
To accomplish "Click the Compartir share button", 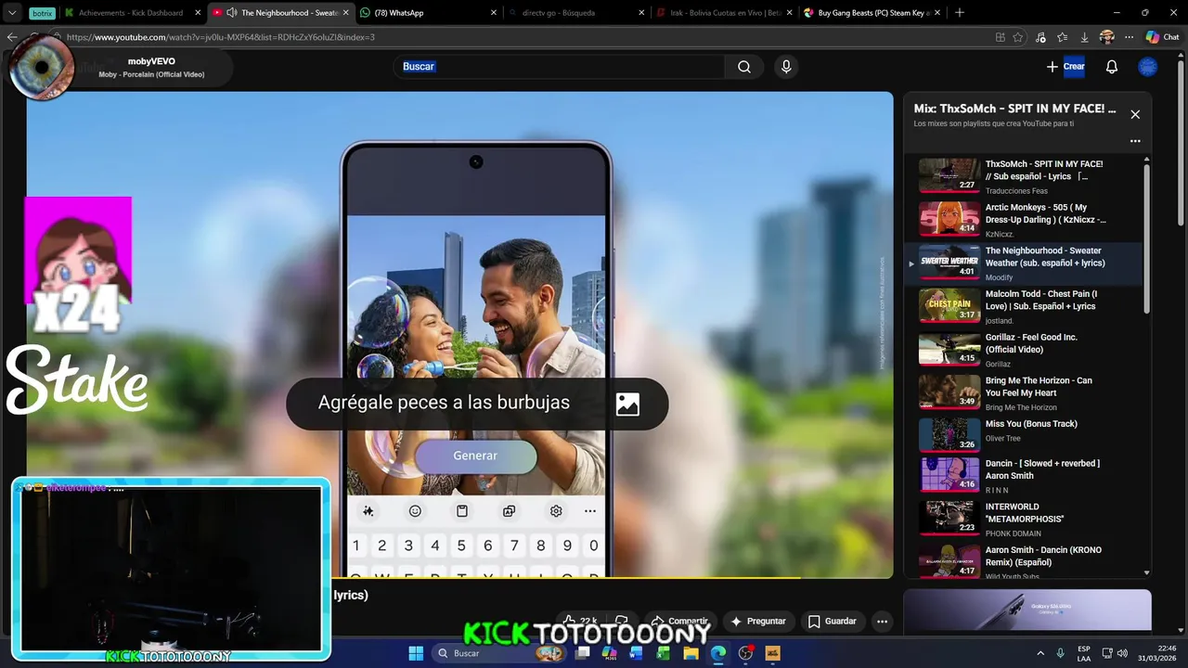I will pyautogui.click(x=679, y=622).
